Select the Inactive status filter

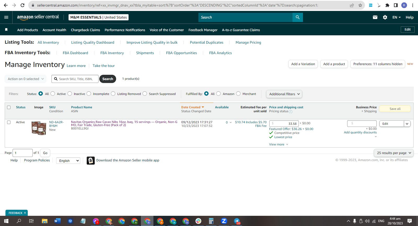tap(70, 94)
